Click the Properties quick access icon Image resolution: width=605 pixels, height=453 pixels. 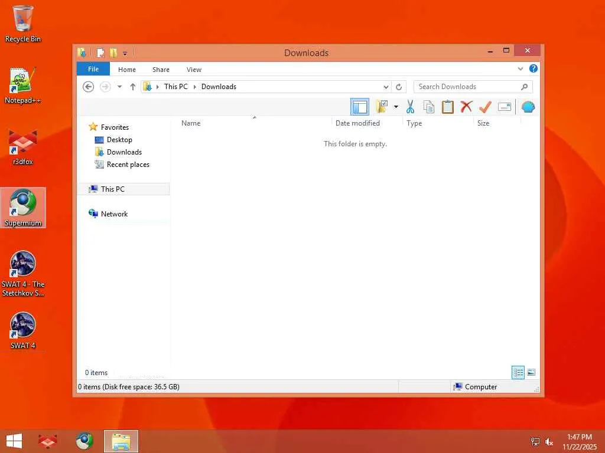(100, 52)
